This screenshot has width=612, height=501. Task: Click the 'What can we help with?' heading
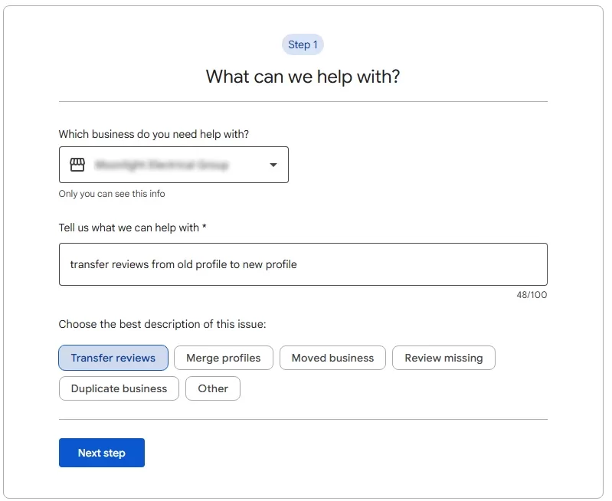tap(303, 77)
